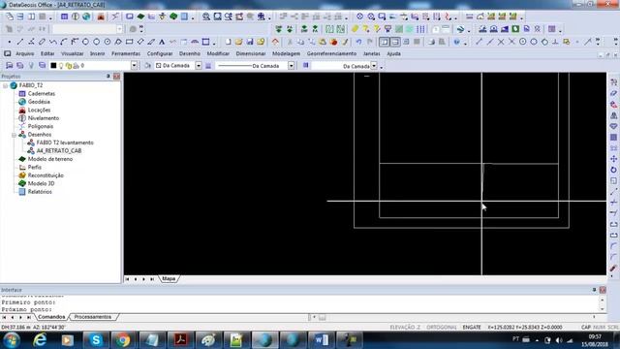Expand overflow chevron at far right of third toolbar
This screenshot has height=349, width=620.
coord(615,42)
